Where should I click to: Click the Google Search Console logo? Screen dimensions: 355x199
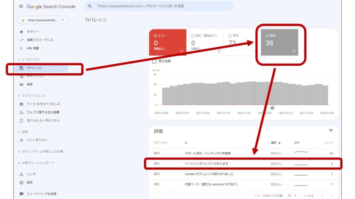coord(51,6)
